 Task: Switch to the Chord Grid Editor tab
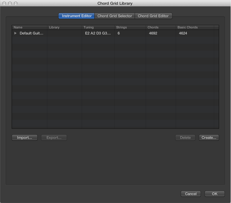pos(154,16)
